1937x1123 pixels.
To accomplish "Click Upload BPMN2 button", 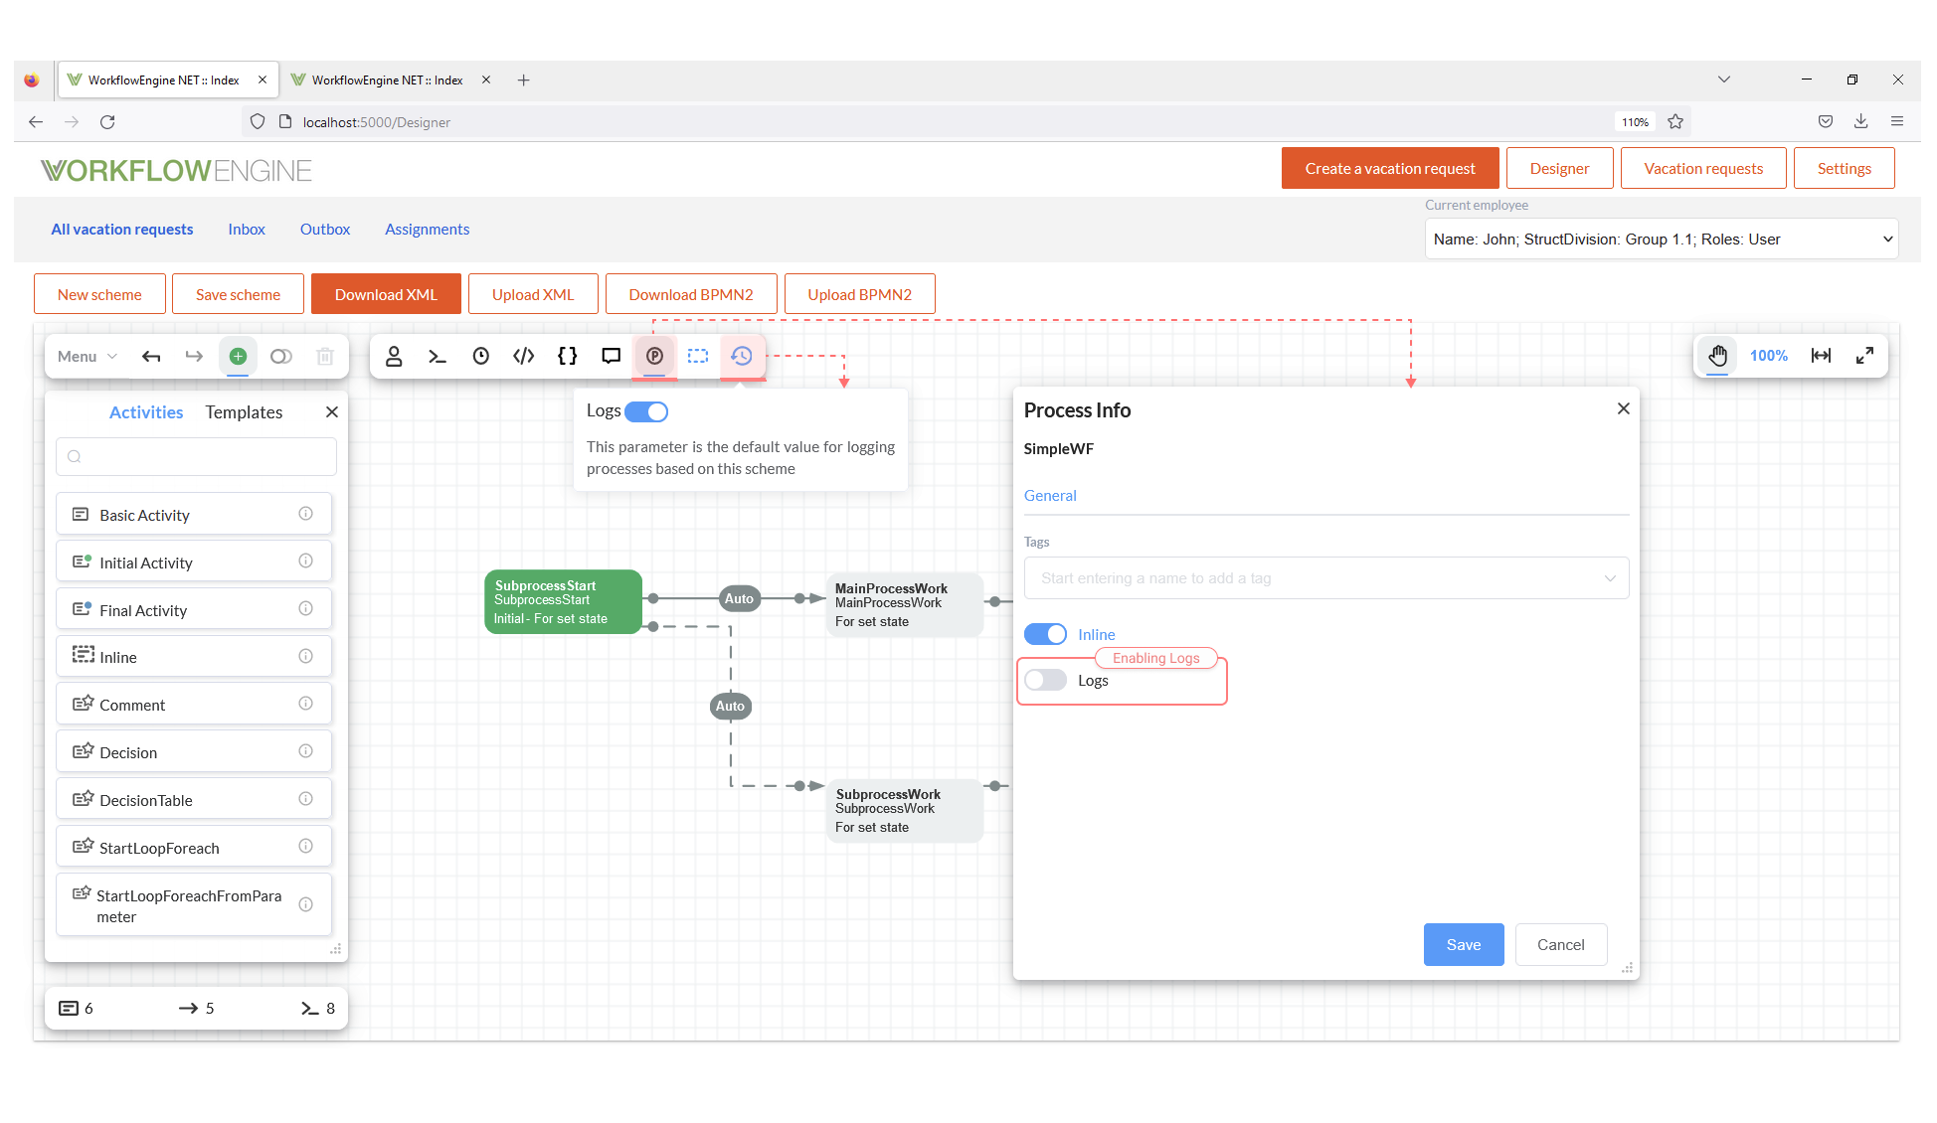I will pos(860,294).
